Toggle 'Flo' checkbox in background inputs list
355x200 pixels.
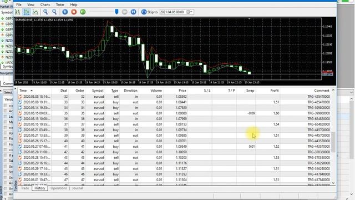pos(6,138)
